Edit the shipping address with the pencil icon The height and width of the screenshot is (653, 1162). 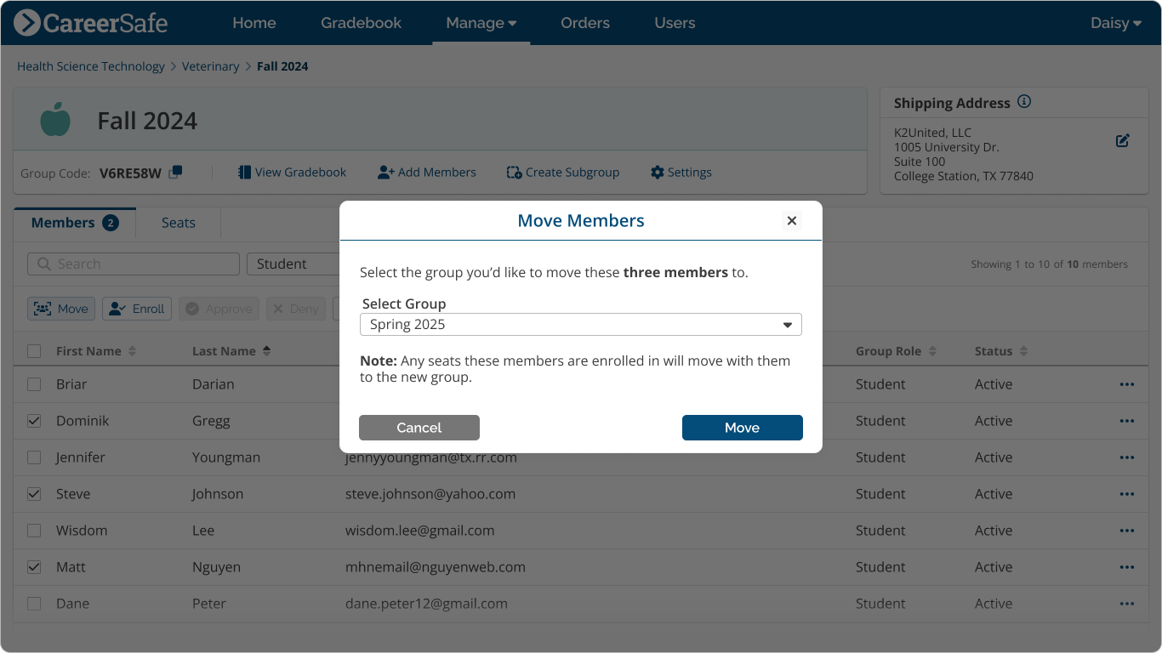pos(1122,140)
